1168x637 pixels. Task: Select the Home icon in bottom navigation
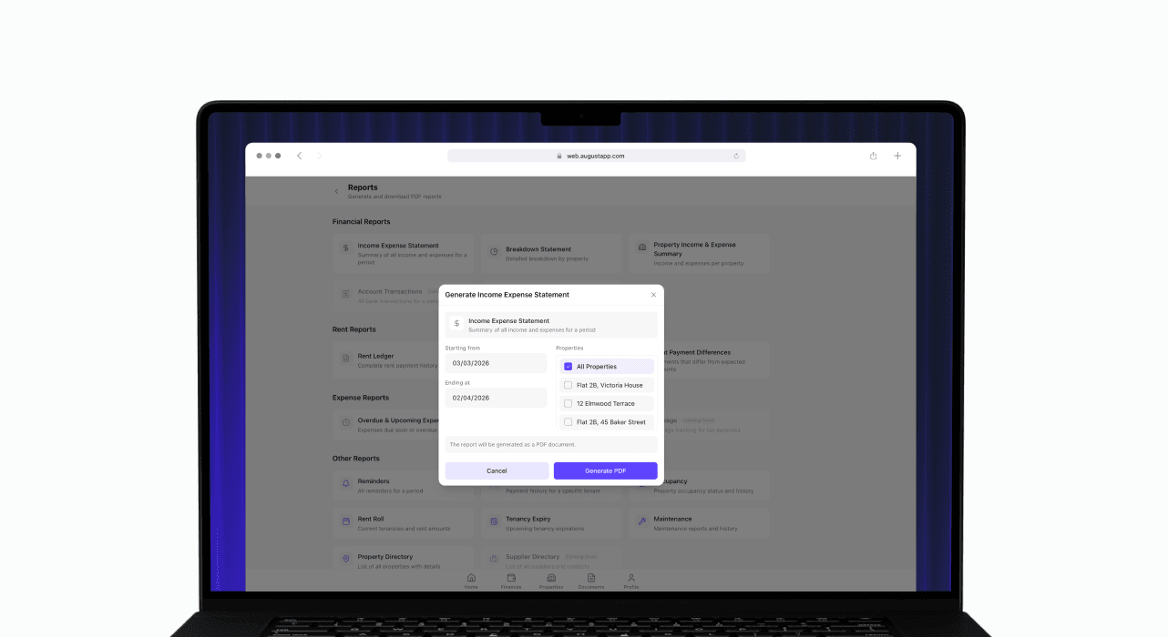(x=471, y=578)
